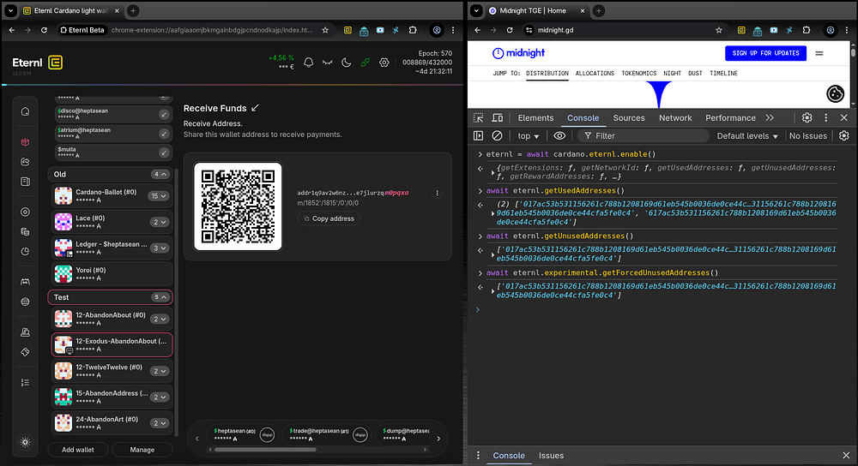
Task: Select element inspector icon in DevTools
Action: (478, 118)
